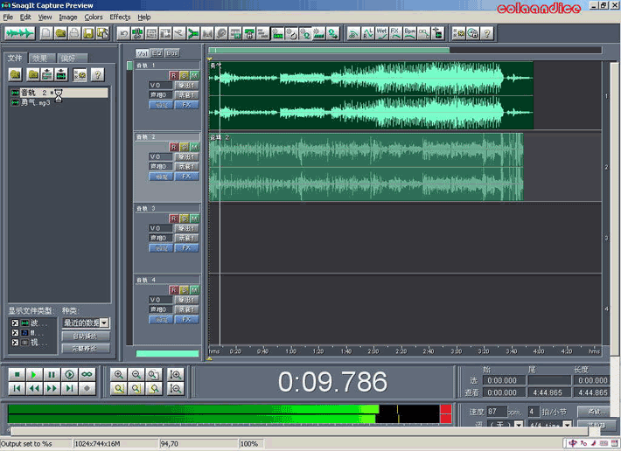Toggle Solo S button on track 2
The height and width of the screenshot is (451, 621).
click(x=184, y=147)
